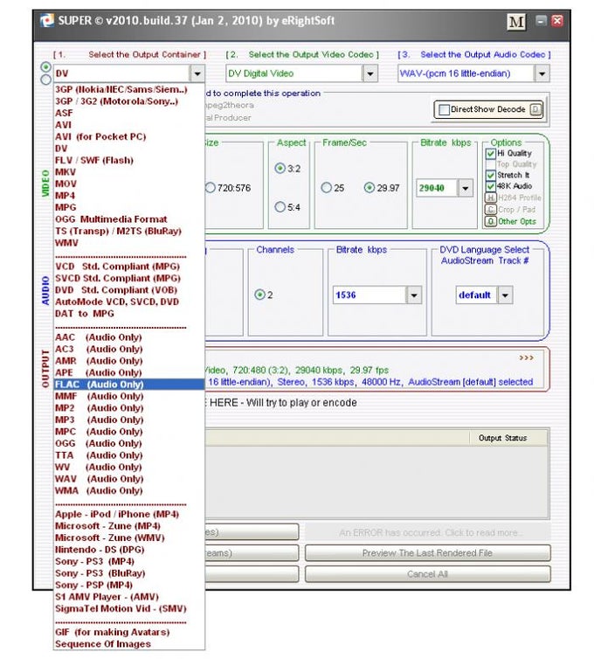
Task: Open the Other Opts icon
Action: [490, 221]
